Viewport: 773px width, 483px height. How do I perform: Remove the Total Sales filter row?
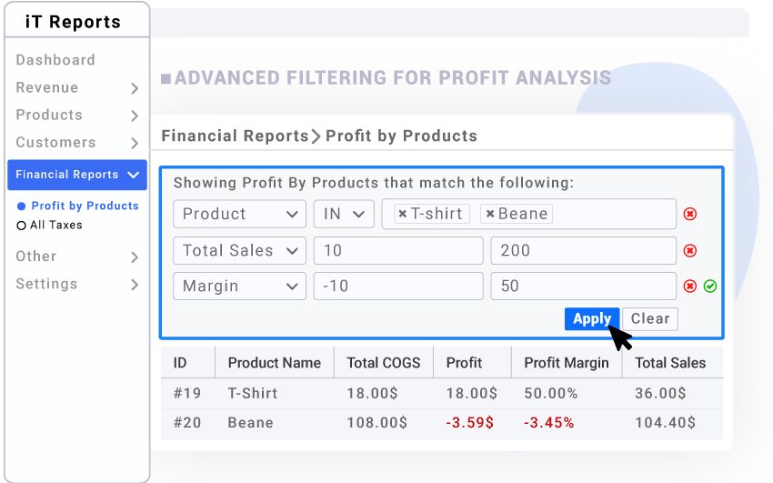coord(689,250)
